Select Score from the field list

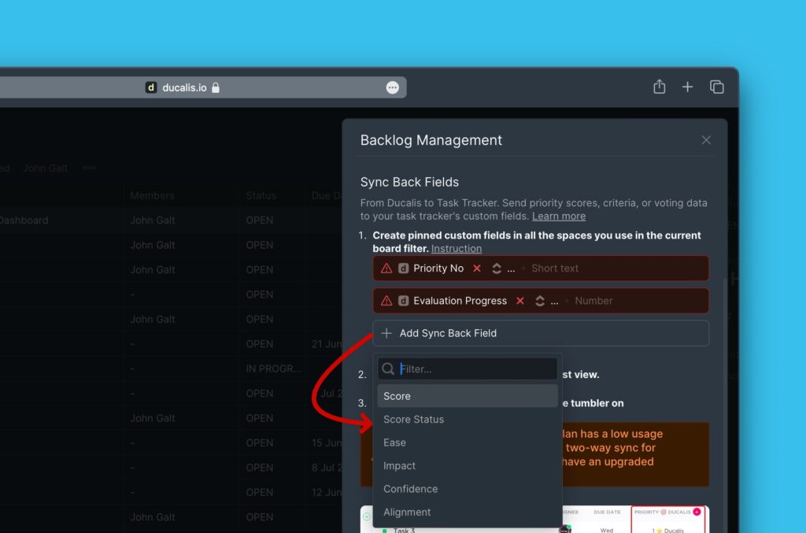(x=468, y=396)
